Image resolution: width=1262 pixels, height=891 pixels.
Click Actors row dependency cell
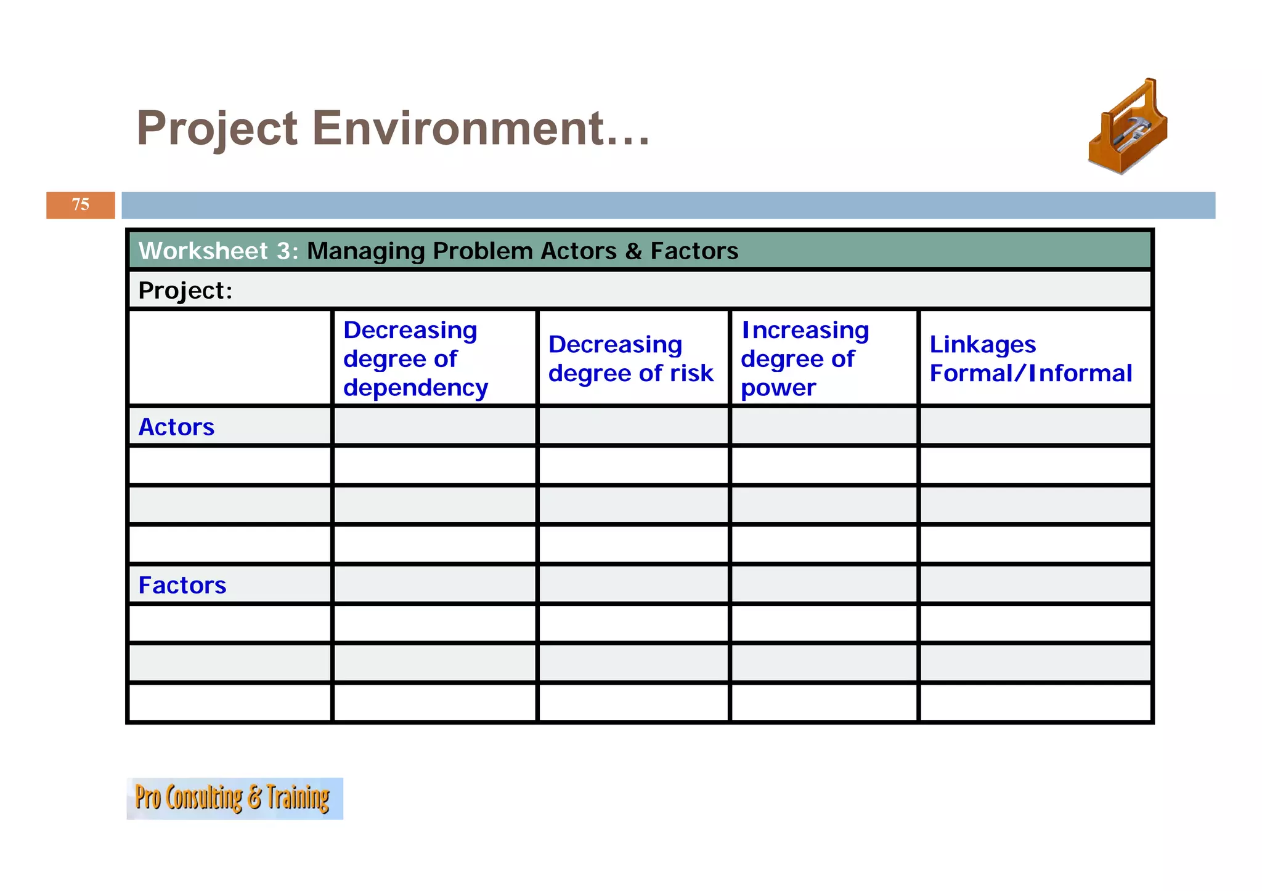[434, 427]
